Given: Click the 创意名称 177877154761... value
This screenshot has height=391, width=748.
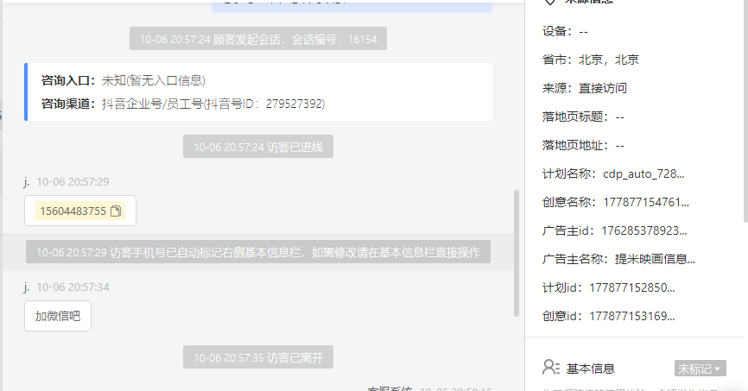Looking at the screenshot, I should pos(646,202).
